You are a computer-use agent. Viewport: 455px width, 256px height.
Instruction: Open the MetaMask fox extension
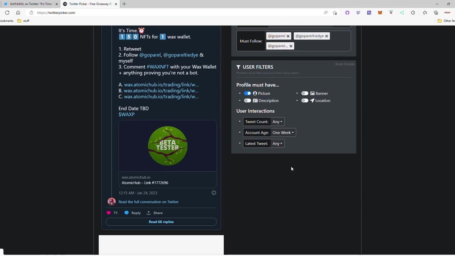(380, 13)
